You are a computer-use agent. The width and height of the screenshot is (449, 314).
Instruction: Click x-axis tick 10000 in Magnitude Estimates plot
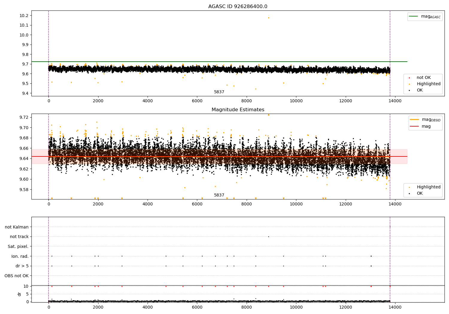[x=296, y=204]
